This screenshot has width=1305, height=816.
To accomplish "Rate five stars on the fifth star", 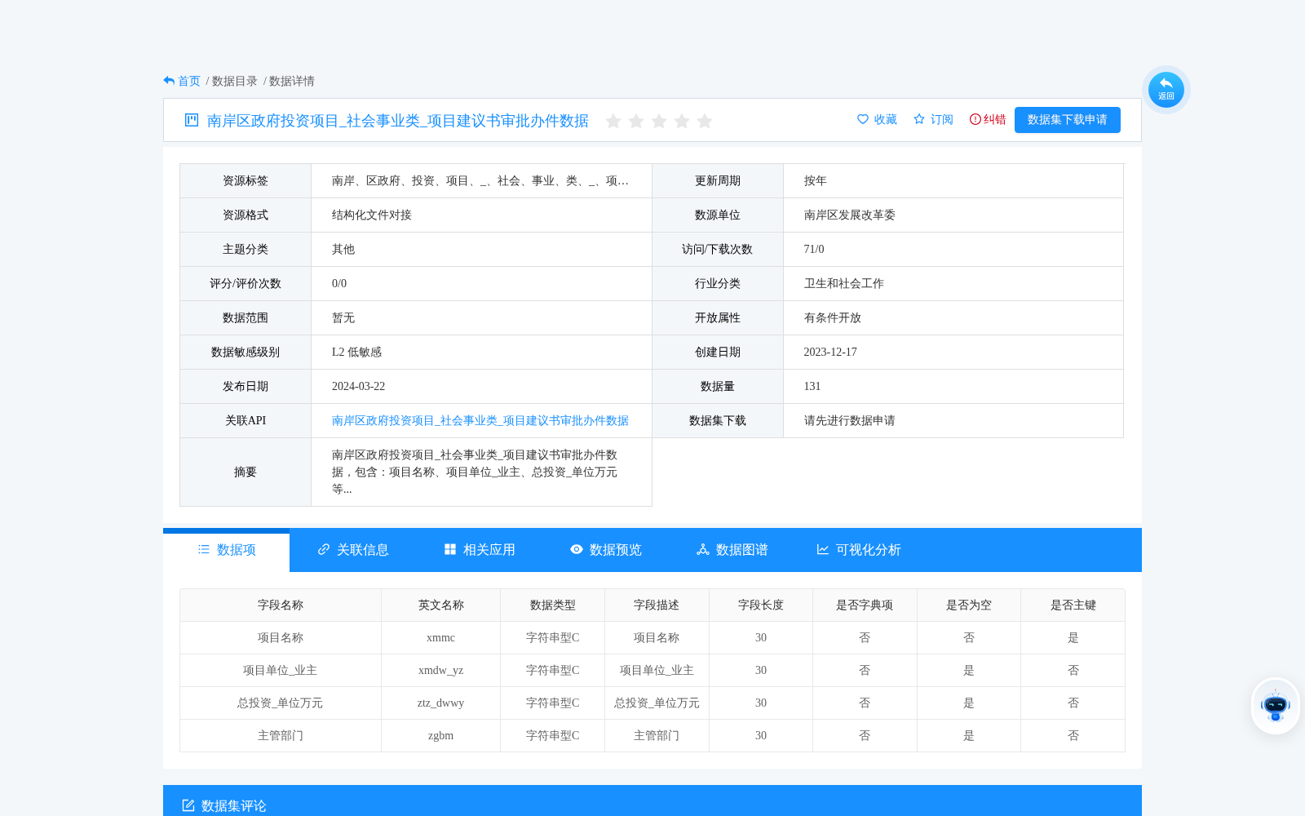I will point(705,121).
